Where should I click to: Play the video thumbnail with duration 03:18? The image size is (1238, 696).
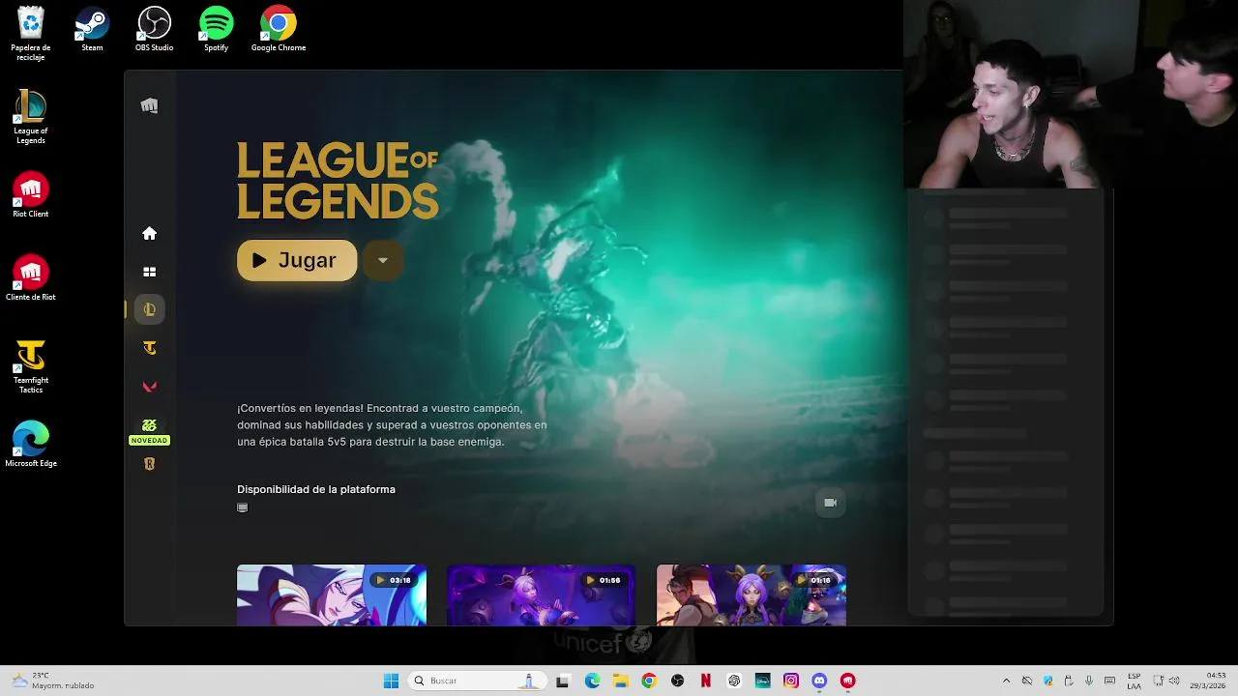[x=332, y=594]
